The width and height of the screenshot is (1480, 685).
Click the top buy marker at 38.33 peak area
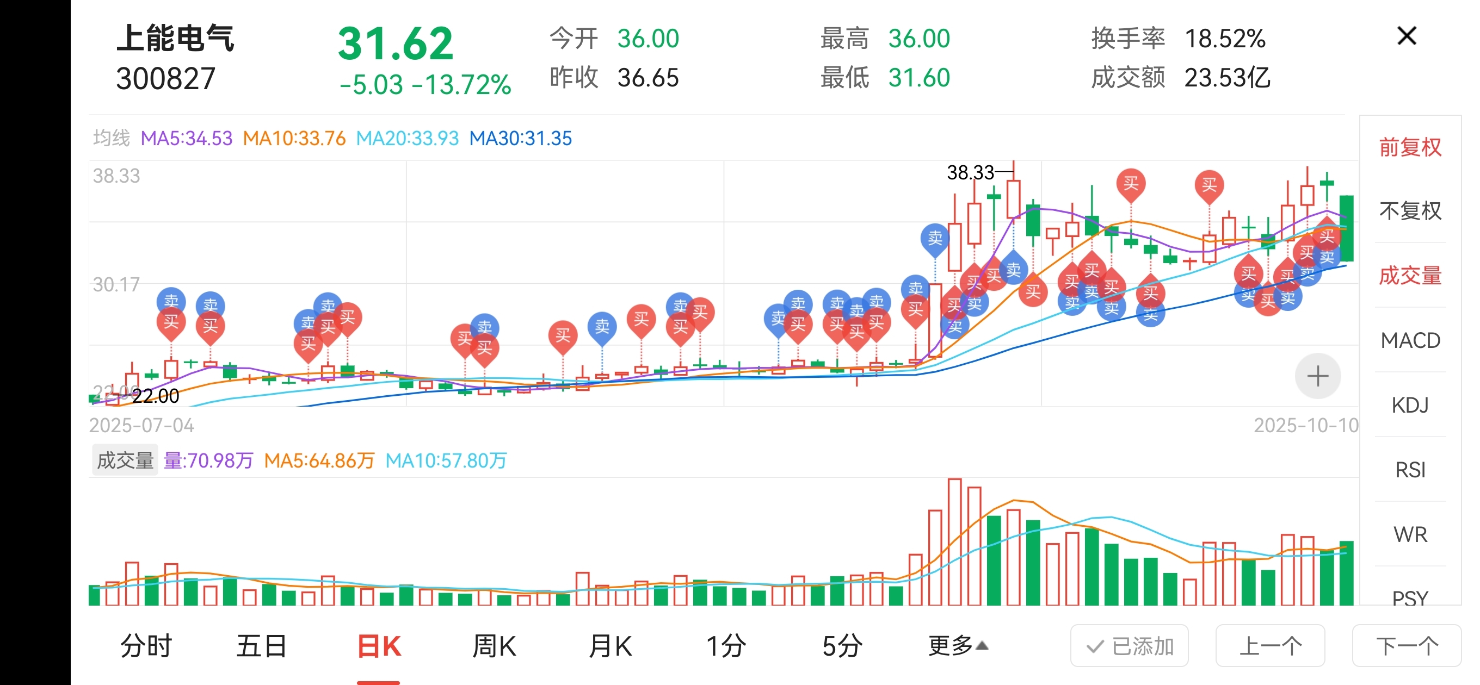(1130, 184)
